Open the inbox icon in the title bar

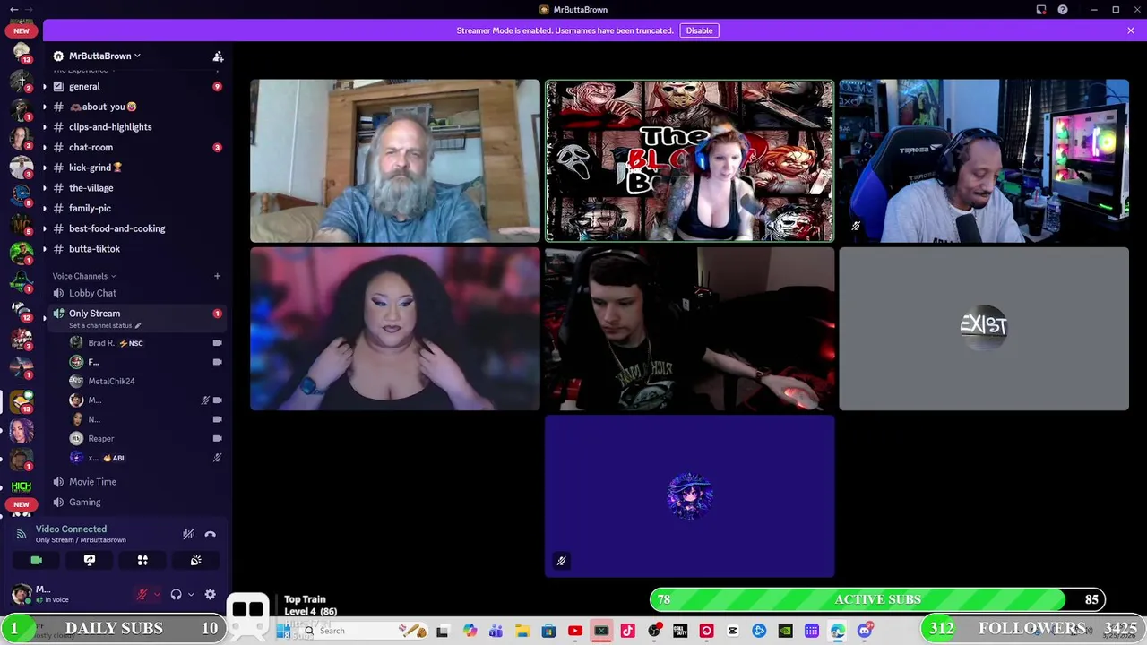(x=1041, y=10)
